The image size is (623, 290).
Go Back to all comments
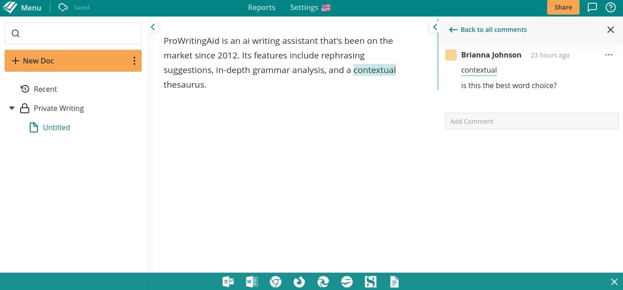[488, 30]
